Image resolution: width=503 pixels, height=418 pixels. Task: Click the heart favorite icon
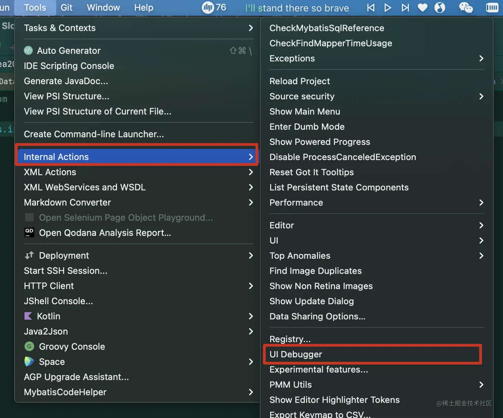(x=423, y=8)
